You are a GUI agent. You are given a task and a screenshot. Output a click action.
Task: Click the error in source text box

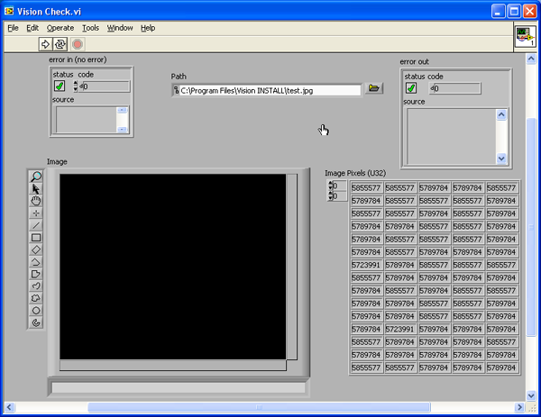coord(87,120)
